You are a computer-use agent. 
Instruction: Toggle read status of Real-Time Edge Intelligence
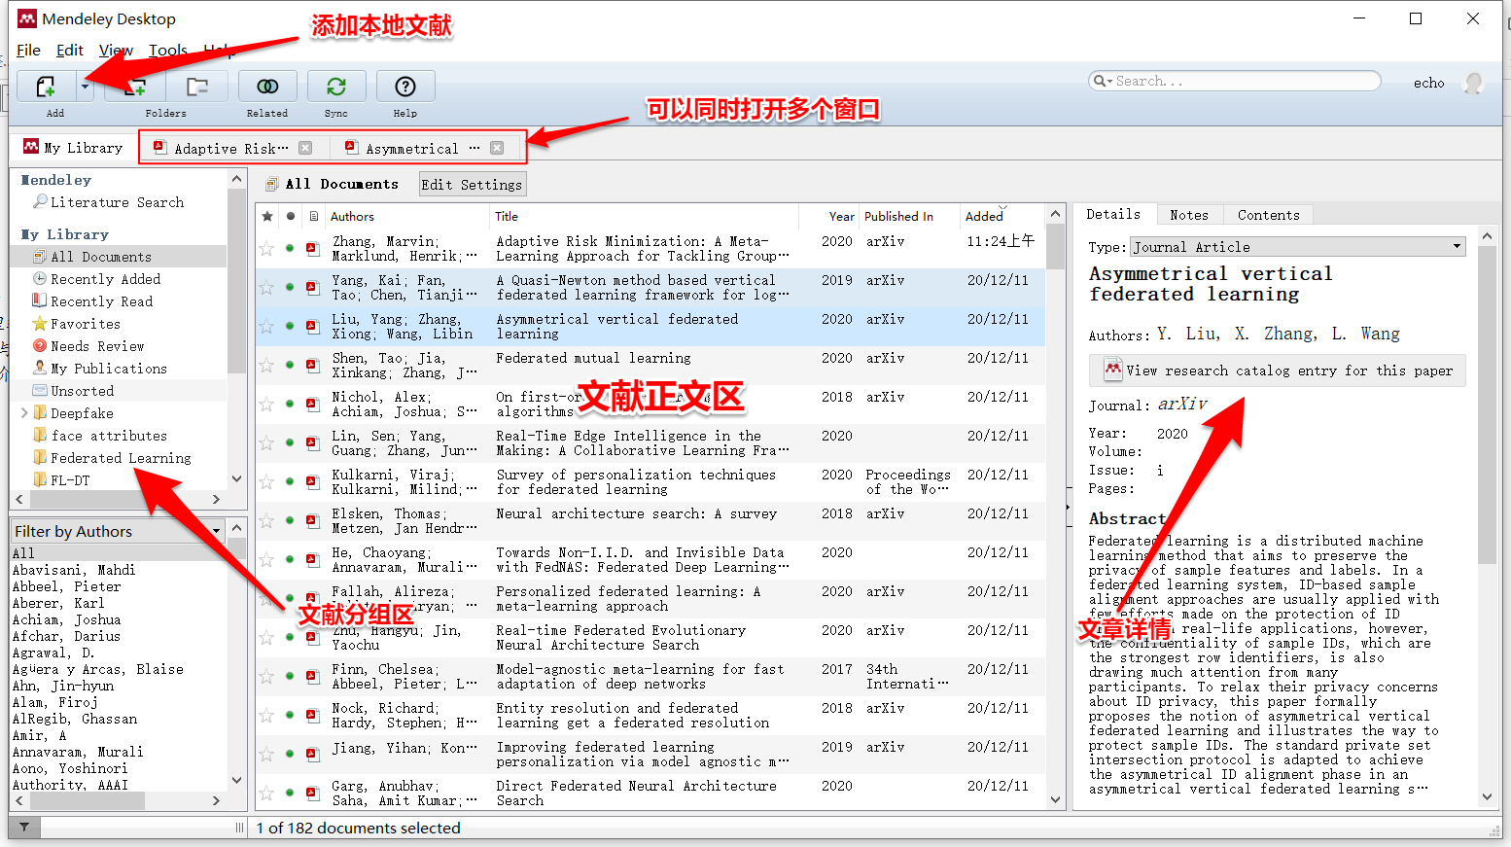pos(290,442)
